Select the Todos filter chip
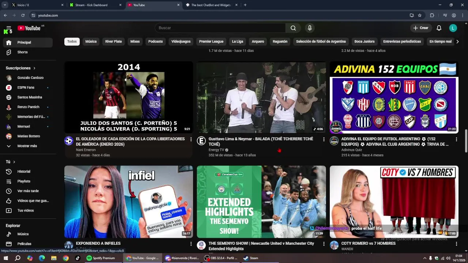 (x=72, y=42)
